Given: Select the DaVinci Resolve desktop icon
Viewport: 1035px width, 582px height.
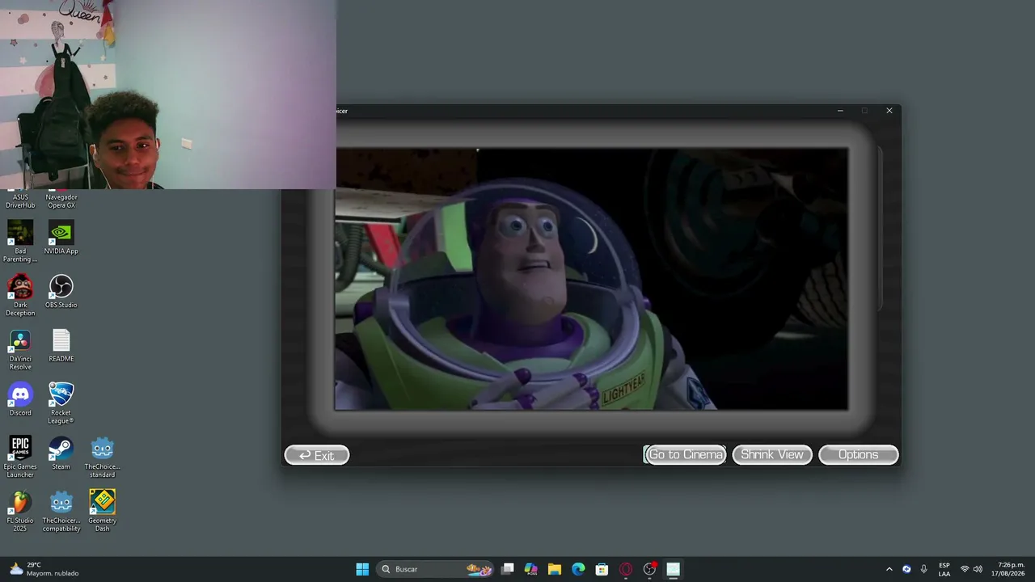Looking at the screenshot, I should (20, 349).
